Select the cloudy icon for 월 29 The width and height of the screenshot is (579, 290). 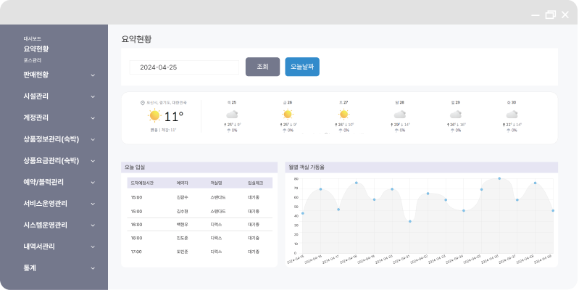[456, 114]
